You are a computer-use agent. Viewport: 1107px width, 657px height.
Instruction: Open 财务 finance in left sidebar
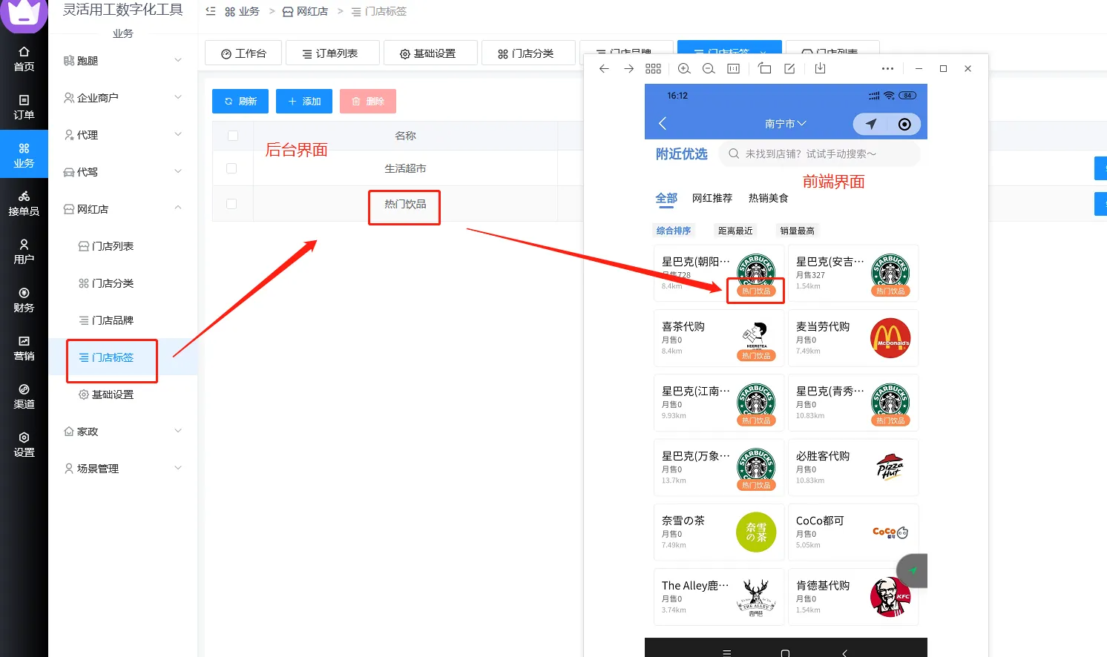pos(24,300)
